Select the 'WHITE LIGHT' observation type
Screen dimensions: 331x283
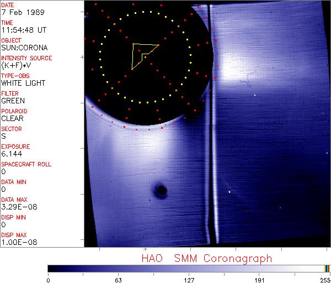pos(23,83)
